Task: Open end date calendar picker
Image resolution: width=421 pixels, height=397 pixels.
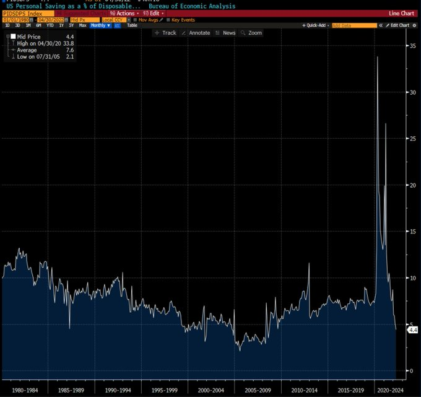Action: click(66, 20)
